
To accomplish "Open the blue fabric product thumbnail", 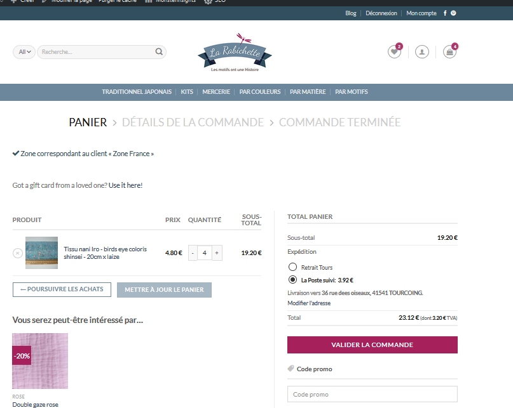I will [x=41, y=253].
